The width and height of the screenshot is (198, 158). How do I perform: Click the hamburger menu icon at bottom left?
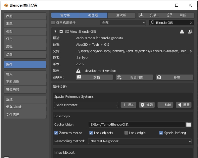[7, 157]
